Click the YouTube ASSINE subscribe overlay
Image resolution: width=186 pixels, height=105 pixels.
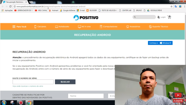click(178, 101)
